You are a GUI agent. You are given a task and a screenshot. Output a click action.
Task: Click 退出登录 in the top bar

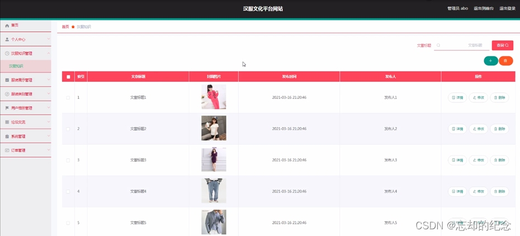click(507, 8)
